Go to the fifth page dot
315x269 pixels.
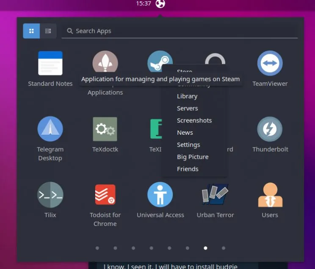click(169, 248)
